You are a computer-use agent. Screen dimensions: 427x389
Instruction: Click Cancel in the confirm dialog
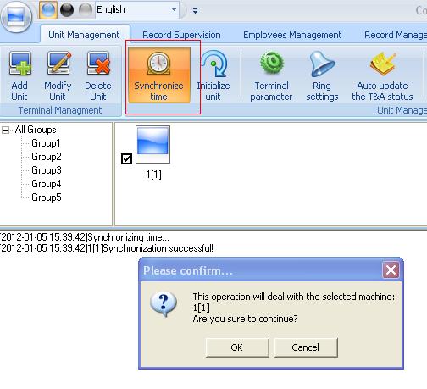[306, 347]
